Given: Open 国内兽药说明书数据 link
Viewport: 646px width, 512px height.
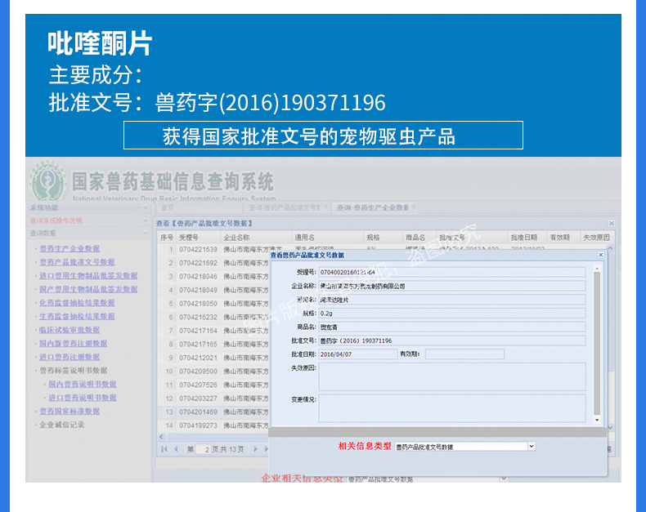Looking at the screenshot, I should (x=83, y=384).
